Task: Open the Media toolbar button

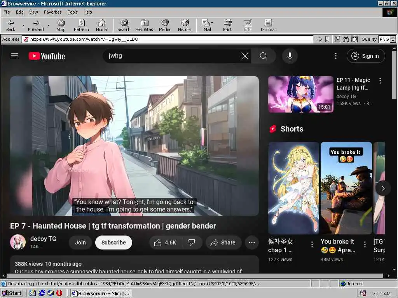Action: tap(164, 25)
